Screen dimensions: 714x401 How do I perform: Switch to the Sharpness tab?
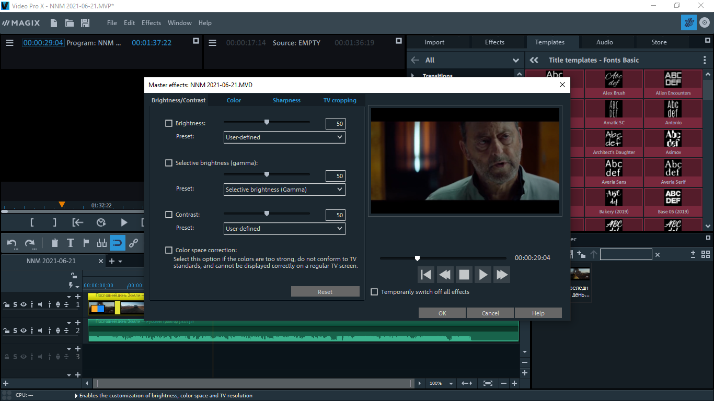[x=286, y=100]
